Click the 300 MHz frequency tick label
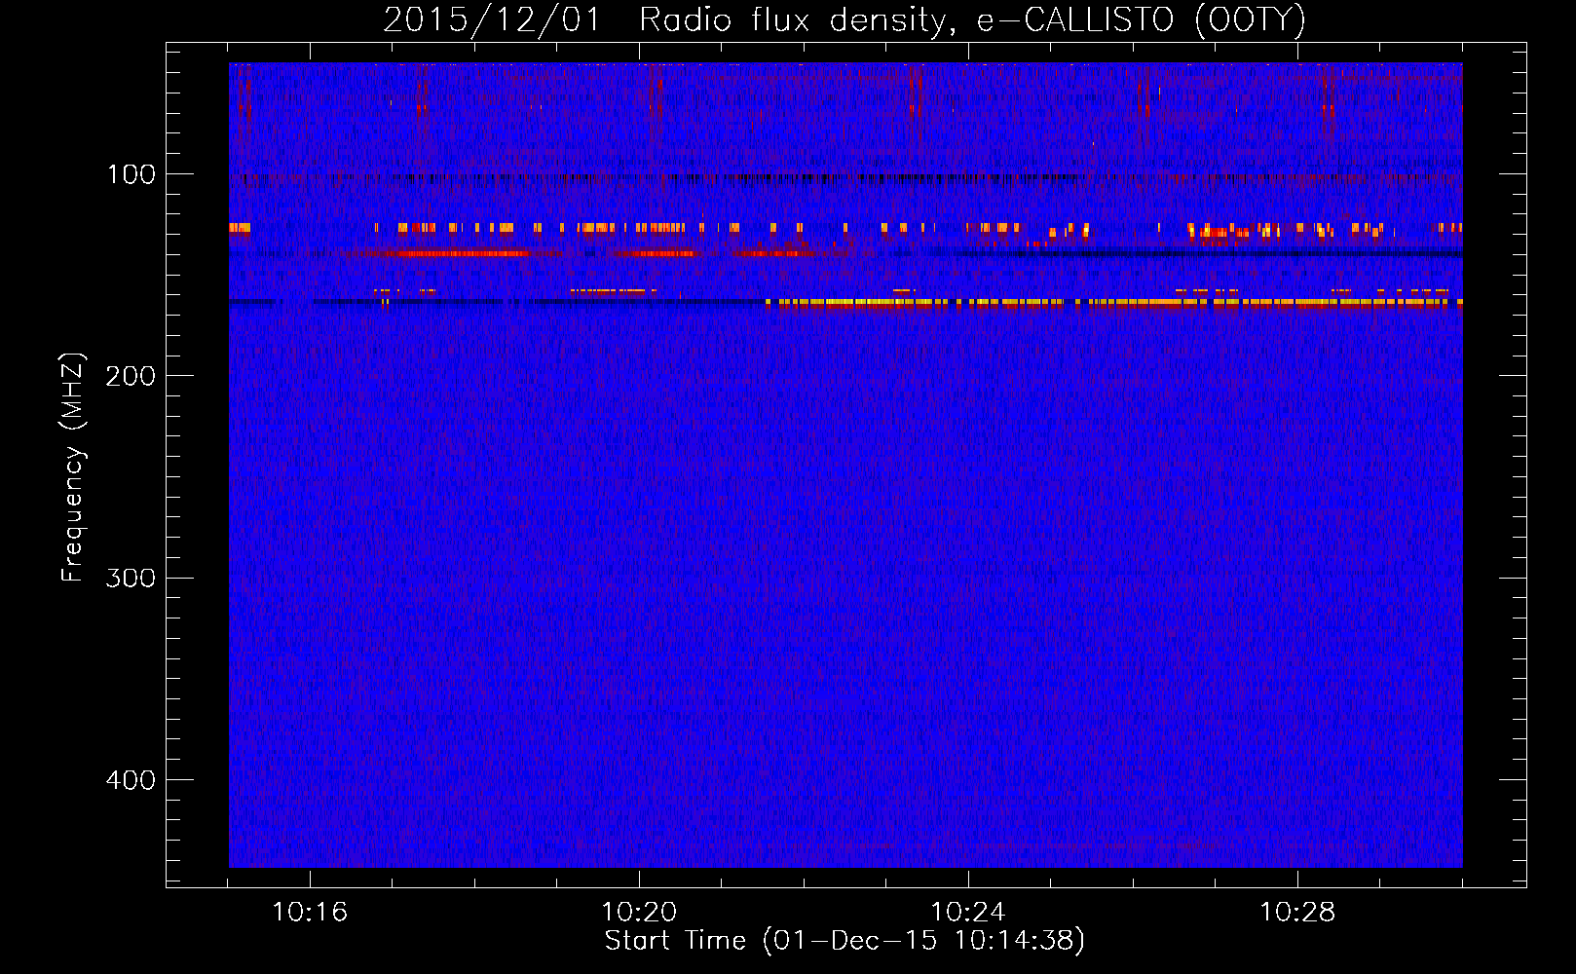This screenshot has height=974, width=1576. tap(131, 578)
